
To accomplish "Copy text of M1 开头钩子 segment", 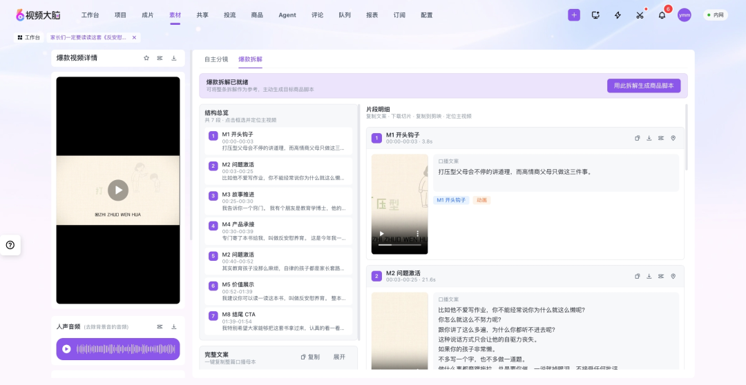I will (637, 138).
